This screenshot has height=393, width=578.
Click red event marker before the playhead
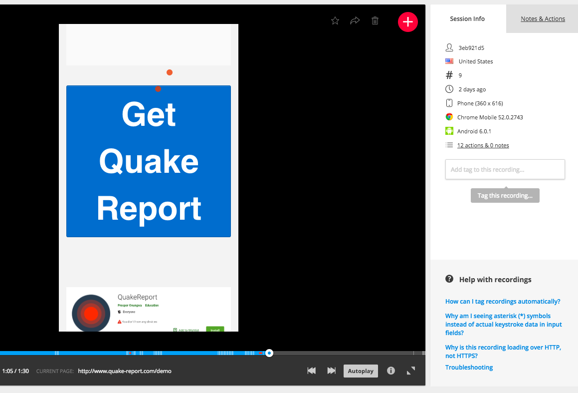(261, 353)
